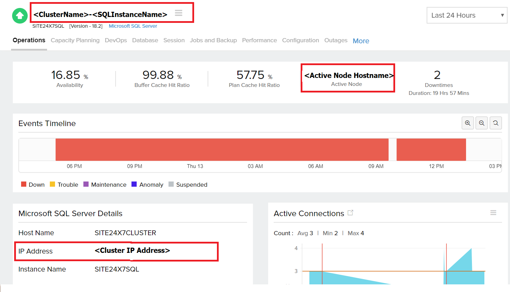Toggle the Trouble events legend
This screenshot has height=292, width=510.
point(64,184)
